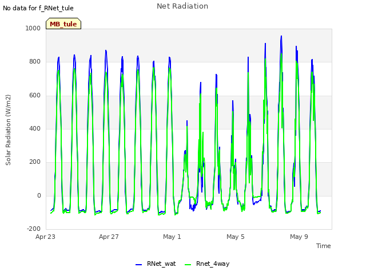Toggle the Rnet_4way legend entry
The image size is (366, 275).
tap(207, 264)
